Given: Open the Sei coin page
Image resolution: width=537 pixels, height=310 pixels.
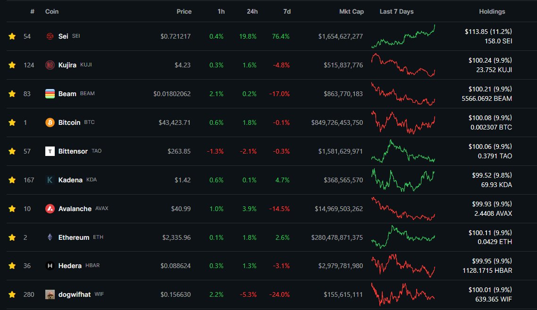Looking at the screenshot, I should pos(63,36).
